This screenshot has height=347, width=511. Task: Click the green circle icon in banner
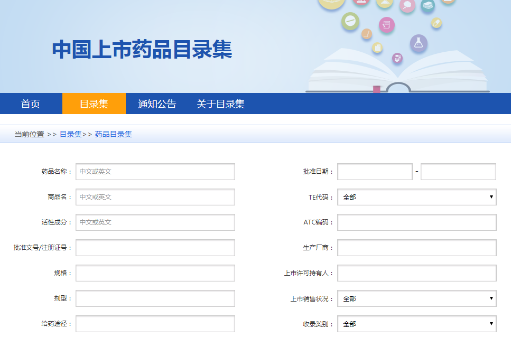tap(350, 21)
